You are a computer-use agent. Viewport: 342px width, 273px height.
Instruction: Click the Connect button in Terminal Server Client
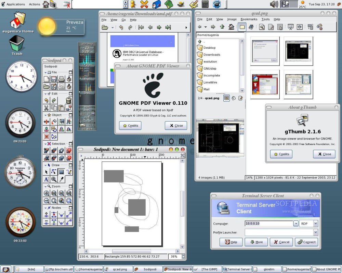[x=306, y=242]
